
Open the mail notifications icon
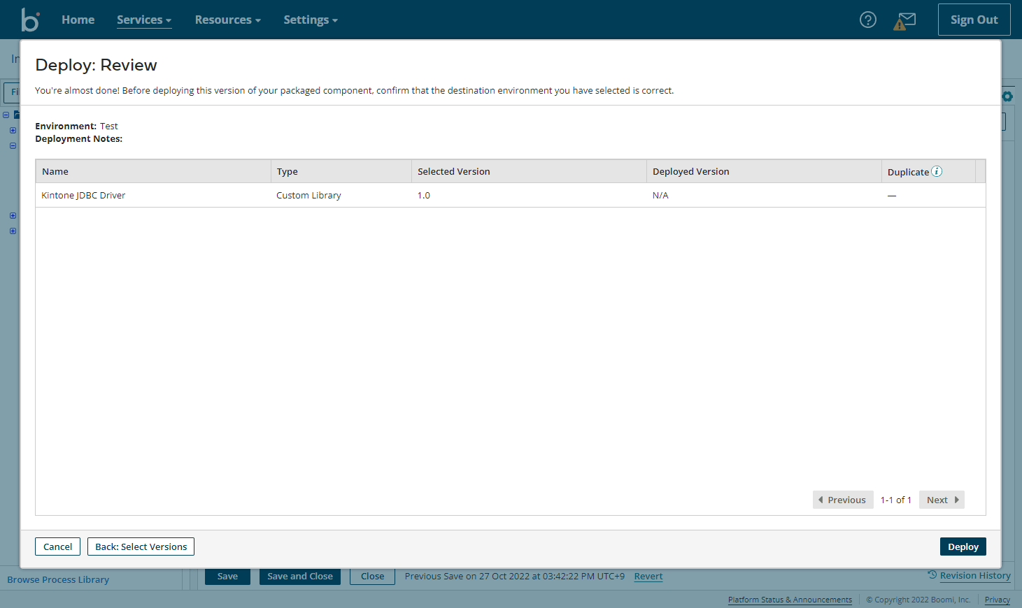coord(904,21)
